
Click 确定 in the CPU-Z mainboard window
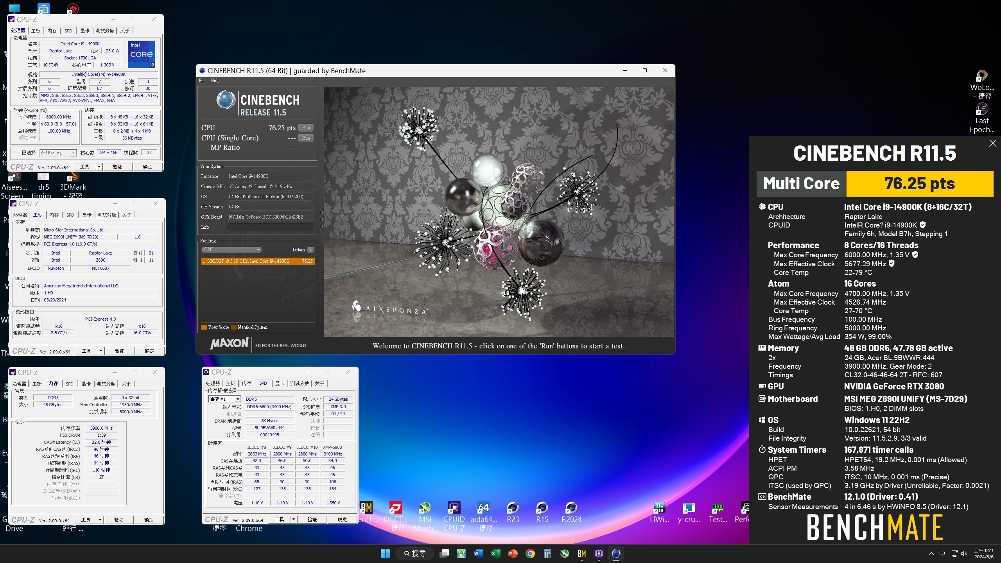pos(149,351)
